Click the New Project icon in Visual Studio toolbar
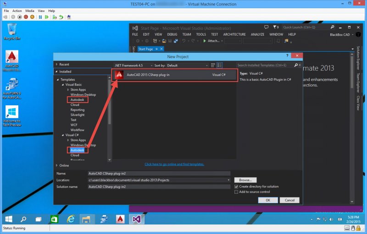Screen dimensions: 367x234 tap(155, 41)
